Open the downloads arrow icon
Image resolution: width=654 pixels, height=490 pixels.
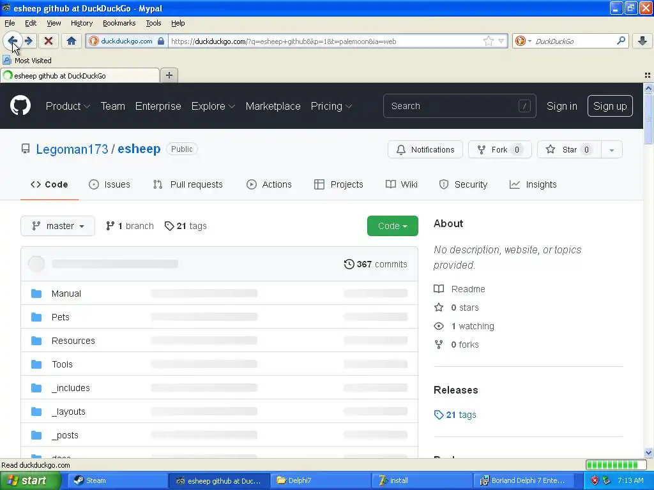click(643, 41)
